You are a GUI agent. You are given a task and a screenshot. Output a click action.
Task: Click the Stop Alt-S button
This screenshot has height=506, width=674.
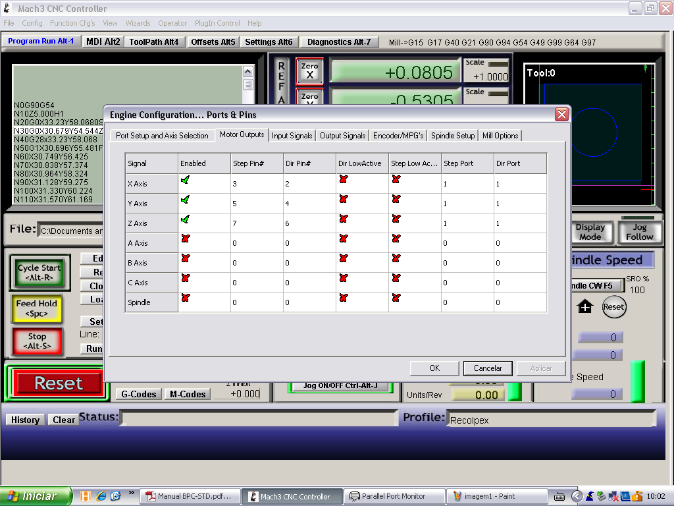(x=37, y=341)
